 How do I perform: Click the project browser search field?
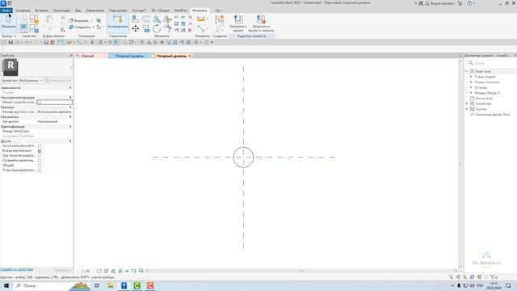(x=491, y=63)
